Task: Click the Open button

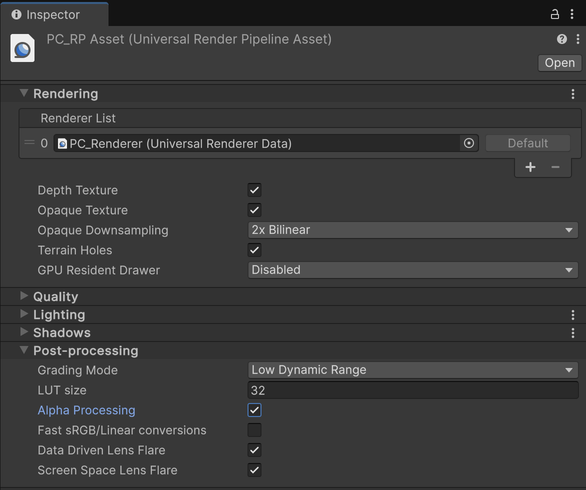Action: (559, 63)
